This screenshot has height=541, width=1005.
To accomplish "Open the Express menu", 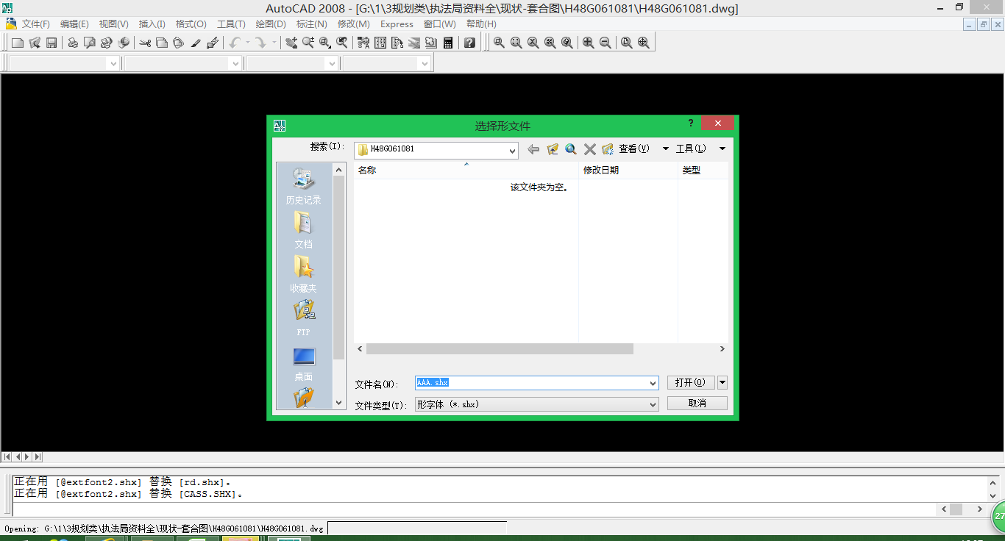I will click(x=397, y=24).
